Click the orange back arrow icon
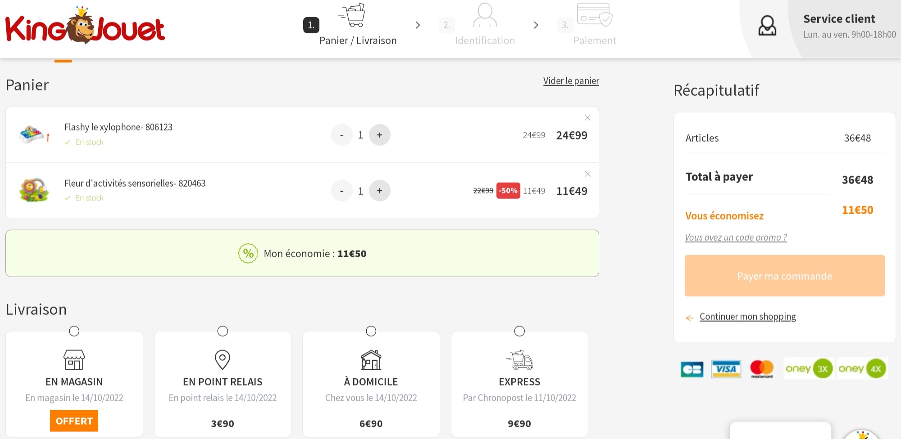This screenshot has height=439, width=901. (x=690, y=318)
